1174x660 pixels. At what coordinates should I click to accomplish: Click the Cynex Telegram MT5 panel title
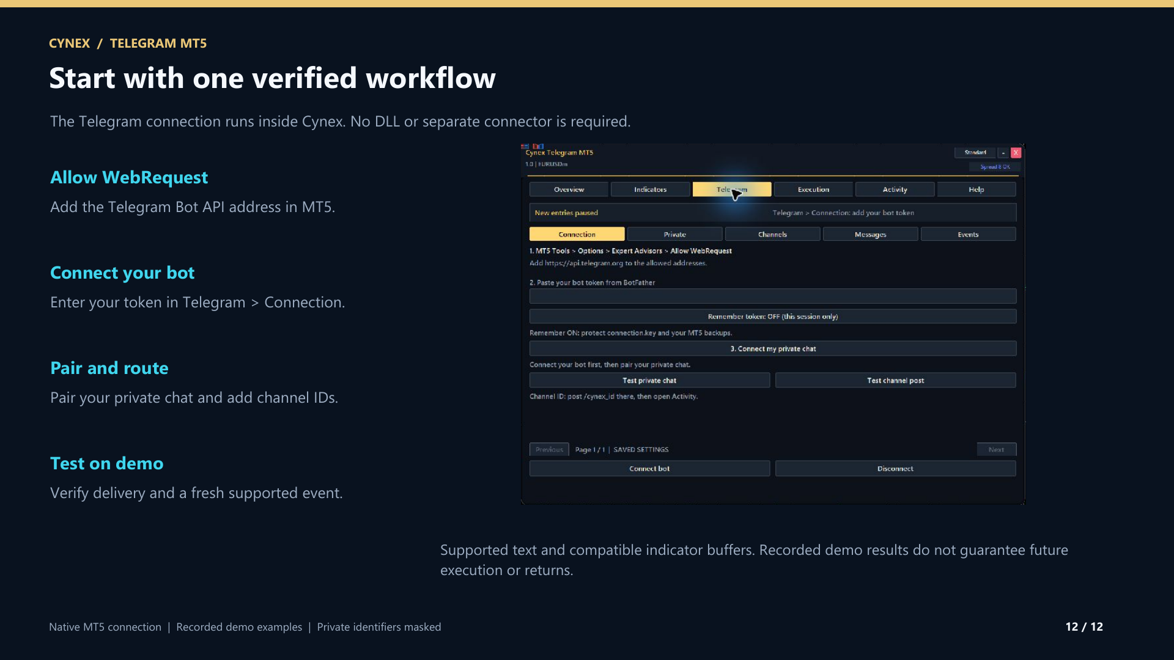pyautogui.click(x=559, y=153)
